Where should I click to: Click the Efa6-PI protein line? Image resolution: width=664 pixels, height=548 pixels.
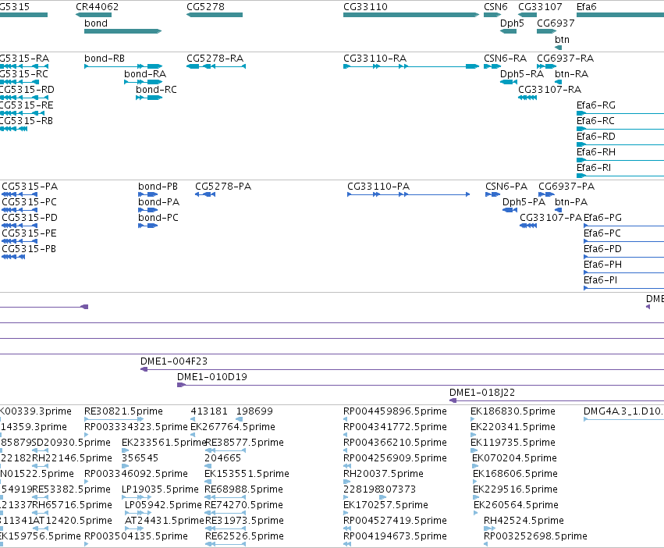(x=623, y=288)
